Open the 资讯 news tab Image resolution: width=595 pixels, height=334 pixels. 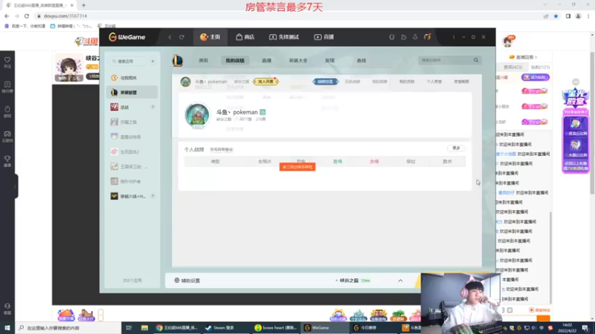[x=203, y=60]
